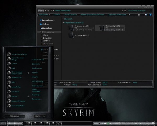The width and height of the screenshot is (157, 126).
Task: Open Панель управления from Start menu
Action: pyautogui.click(x=36, y=90)
